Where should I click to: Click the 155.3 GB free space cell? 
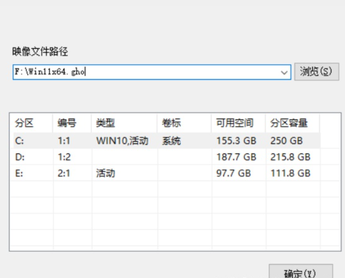coord(236,141)
